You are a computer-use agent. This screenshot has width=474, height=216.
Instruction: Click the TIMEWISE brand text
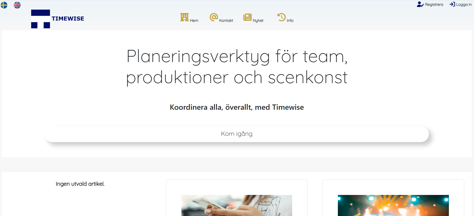(x=68, y=19)
